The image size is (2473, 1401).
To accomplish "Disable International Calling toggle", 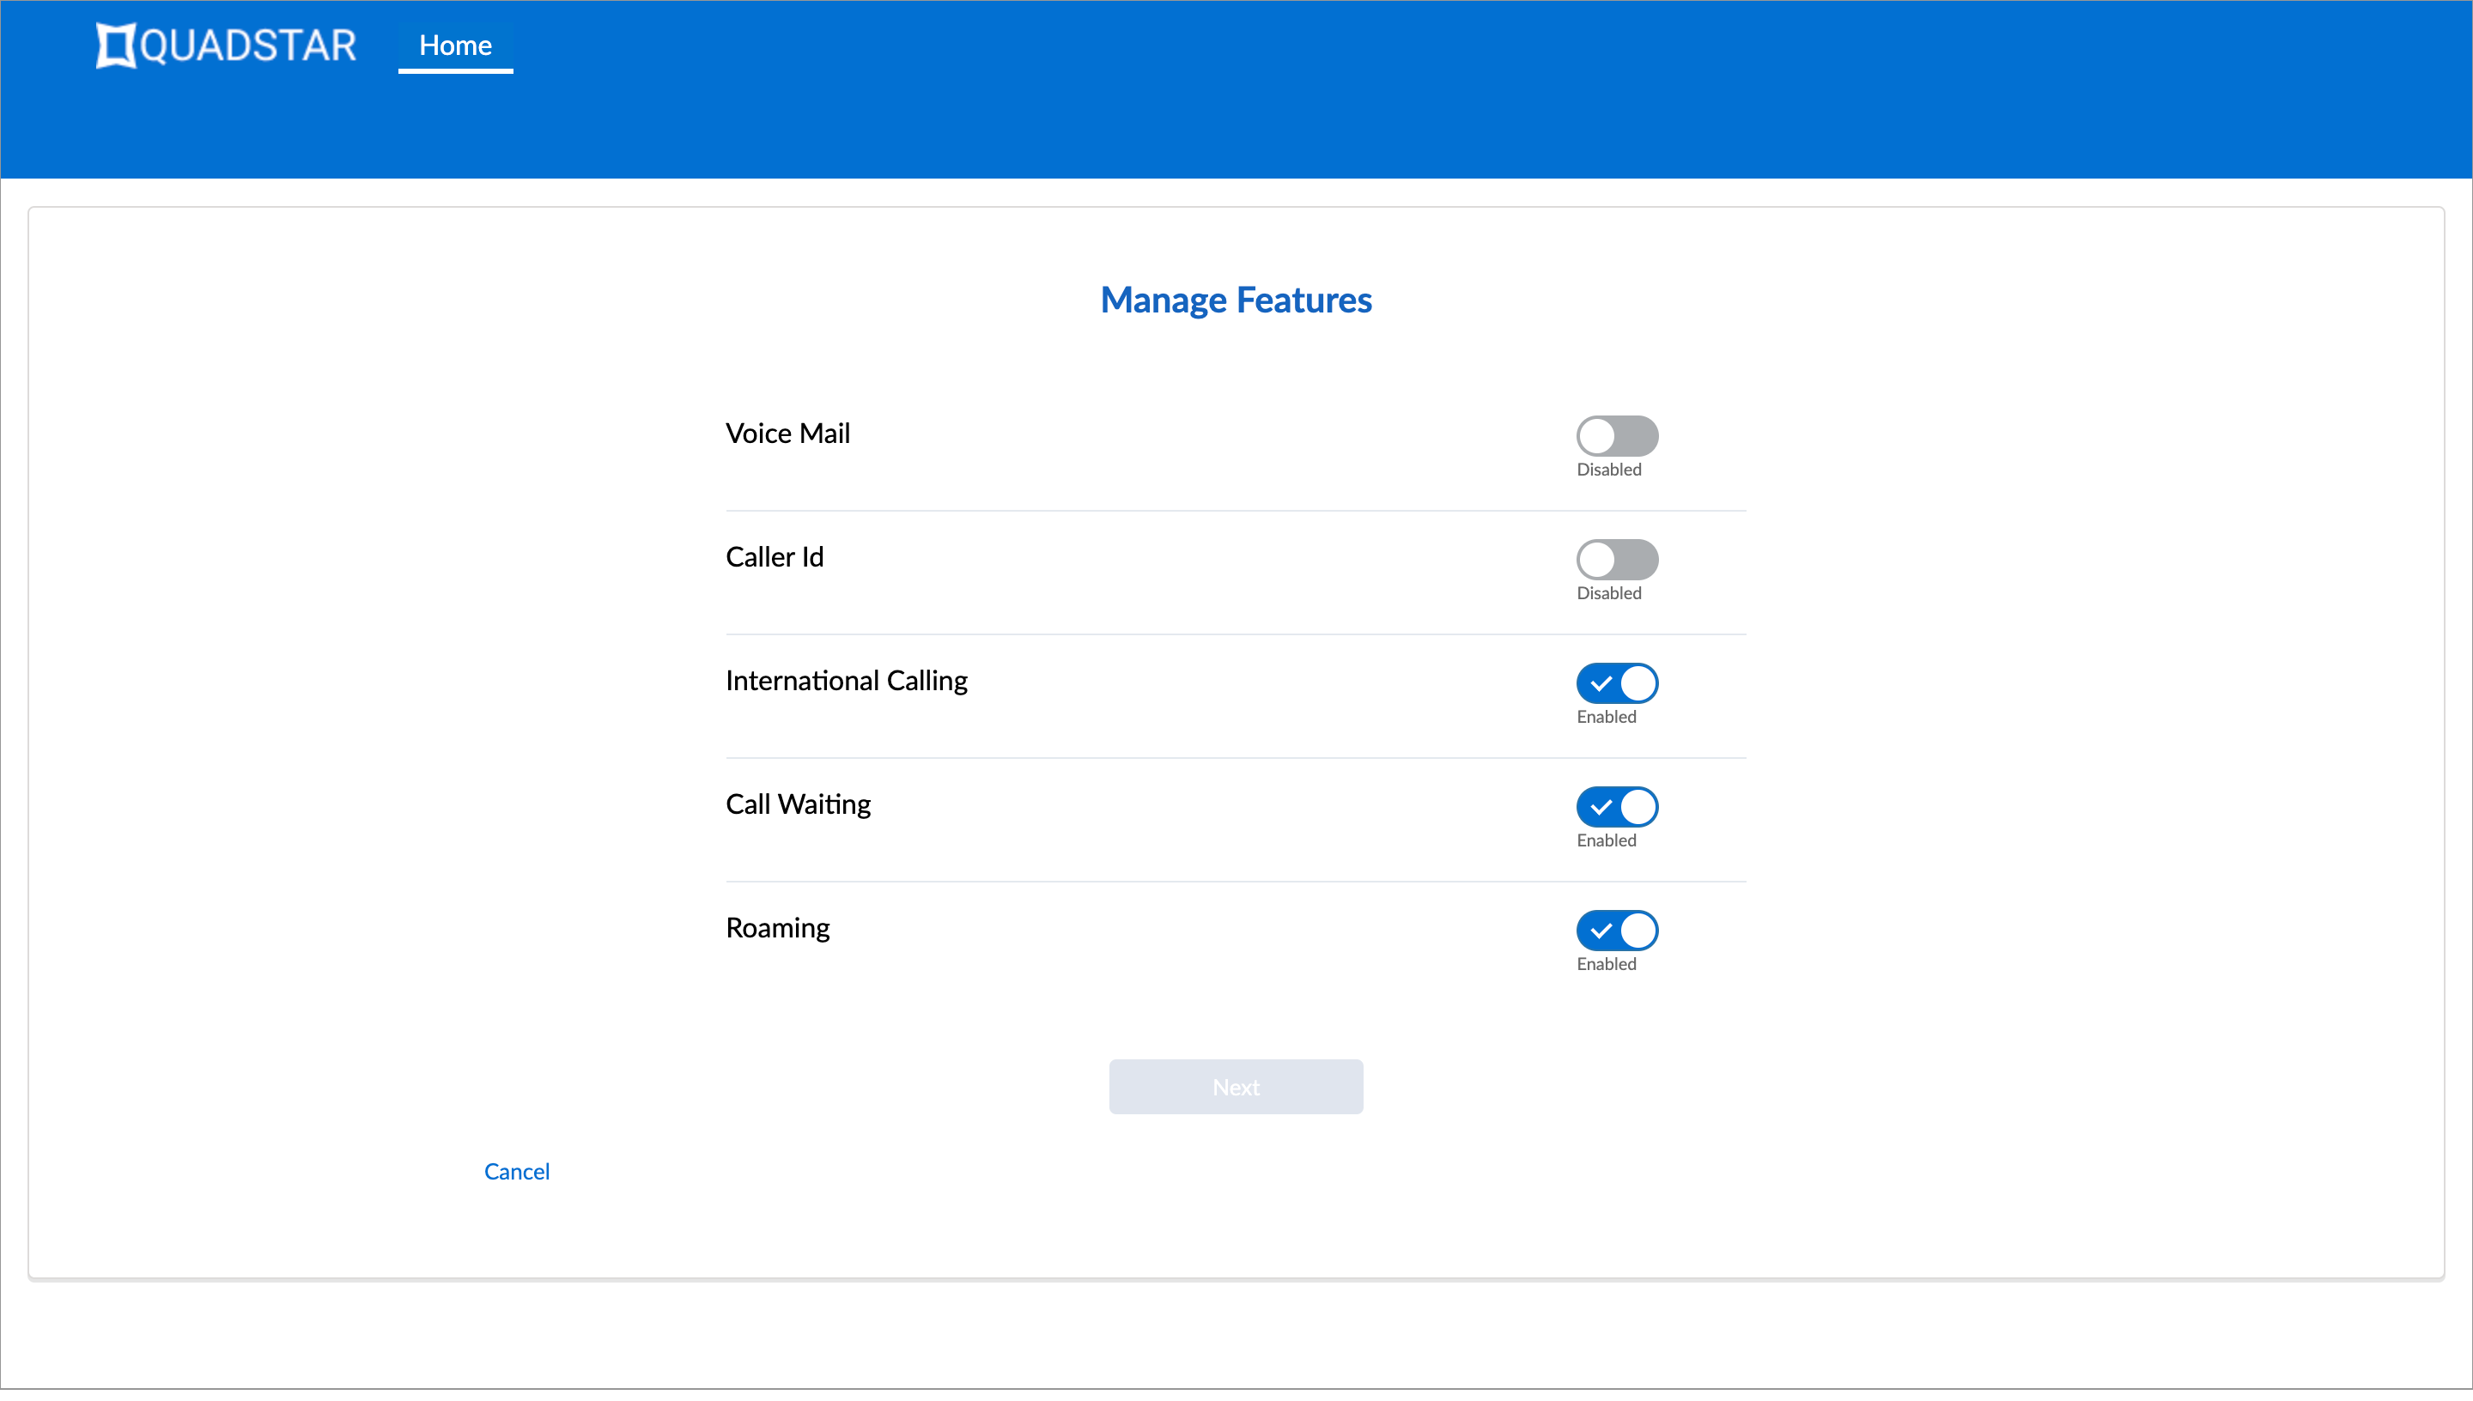I will pyautogui.click(x=1617, y=683).
